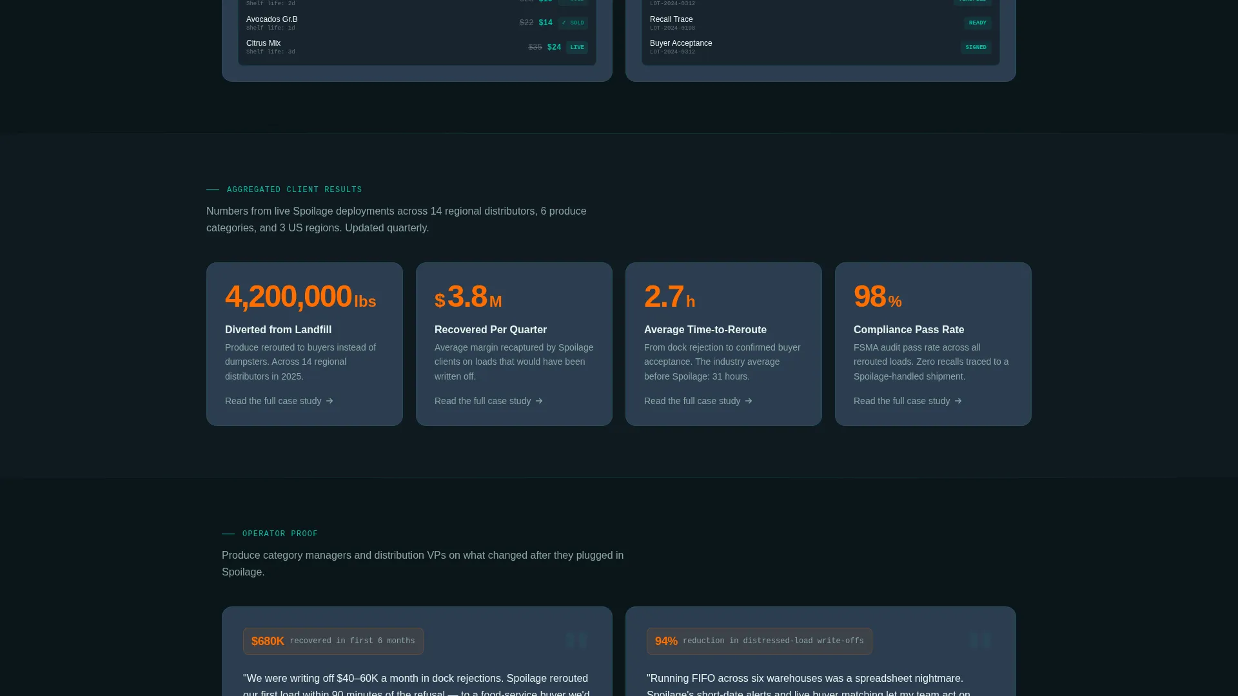The height and width of the screenshot is (696, 1238).
Task: Click the $24 price for Citrus Mix
Action: (x=554, y=47)
